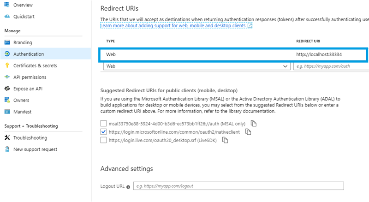Expand the Web redirect type dropdown
The width and height of the screenshot is (369, 202).
[196, 66]
